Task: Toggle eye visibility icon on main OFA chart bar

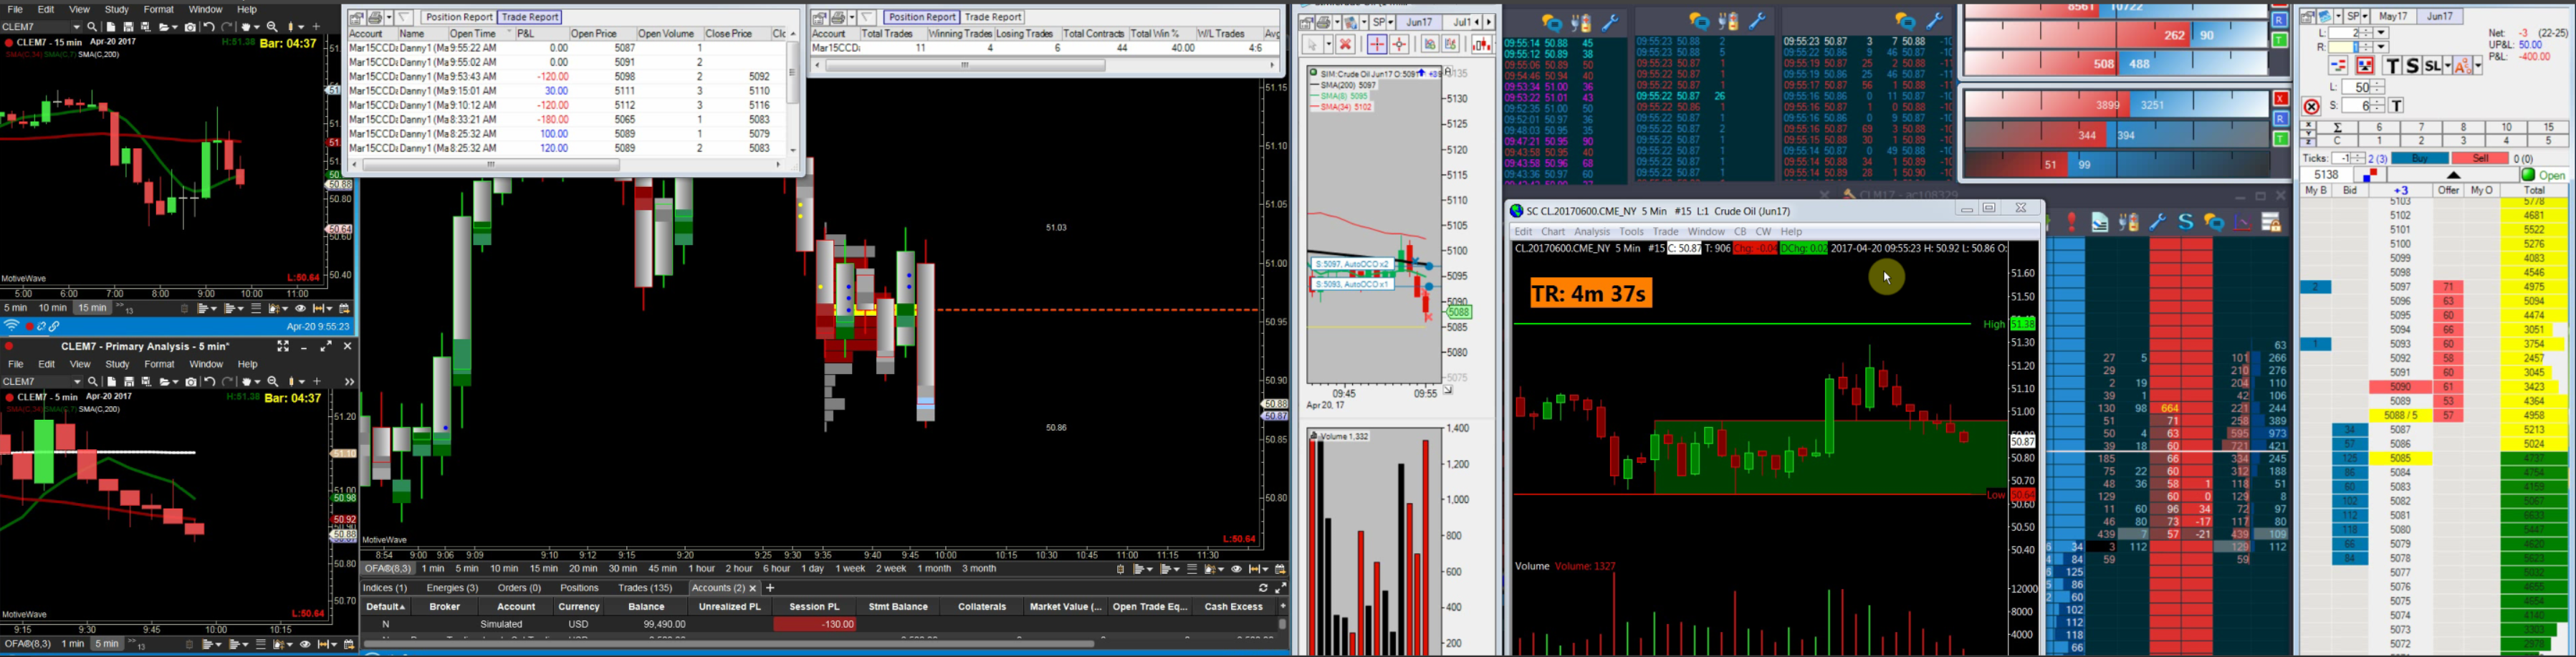Action: (1236, 569)
